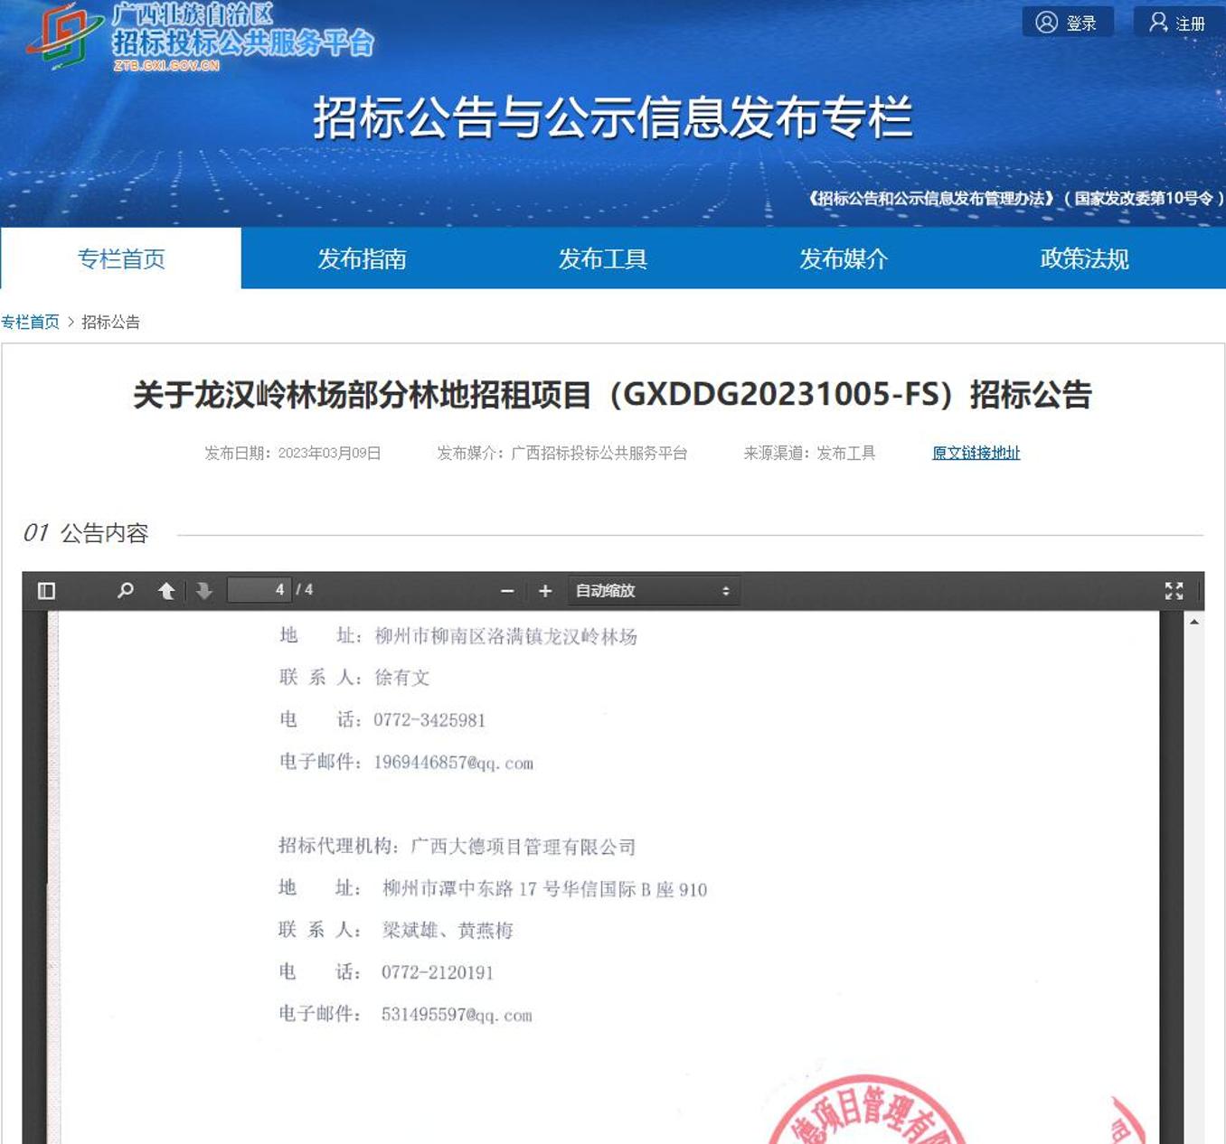Open the 发布媒介 navigation tab

coord(844,259)
